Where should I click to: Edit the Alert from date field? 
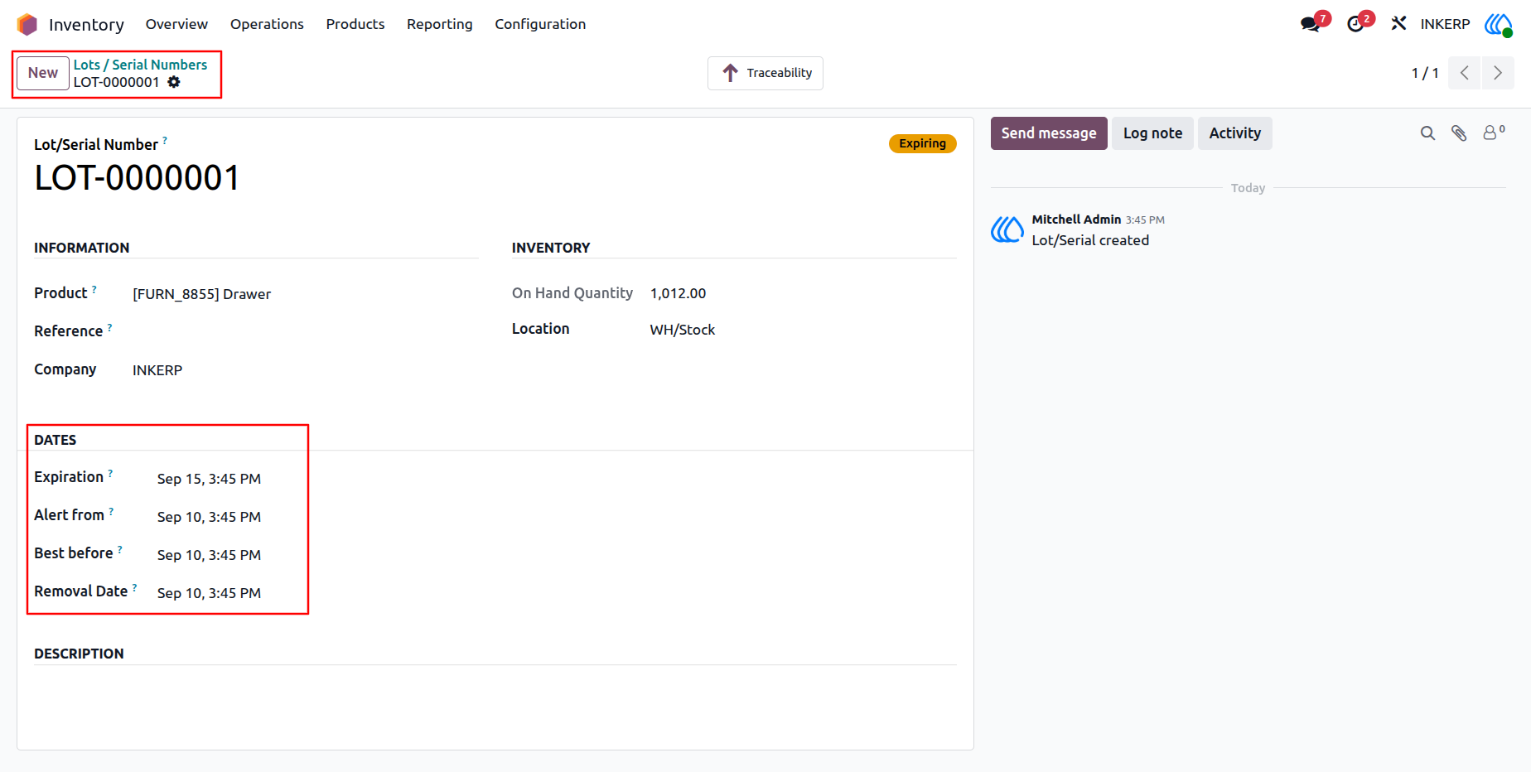(209, 517)
